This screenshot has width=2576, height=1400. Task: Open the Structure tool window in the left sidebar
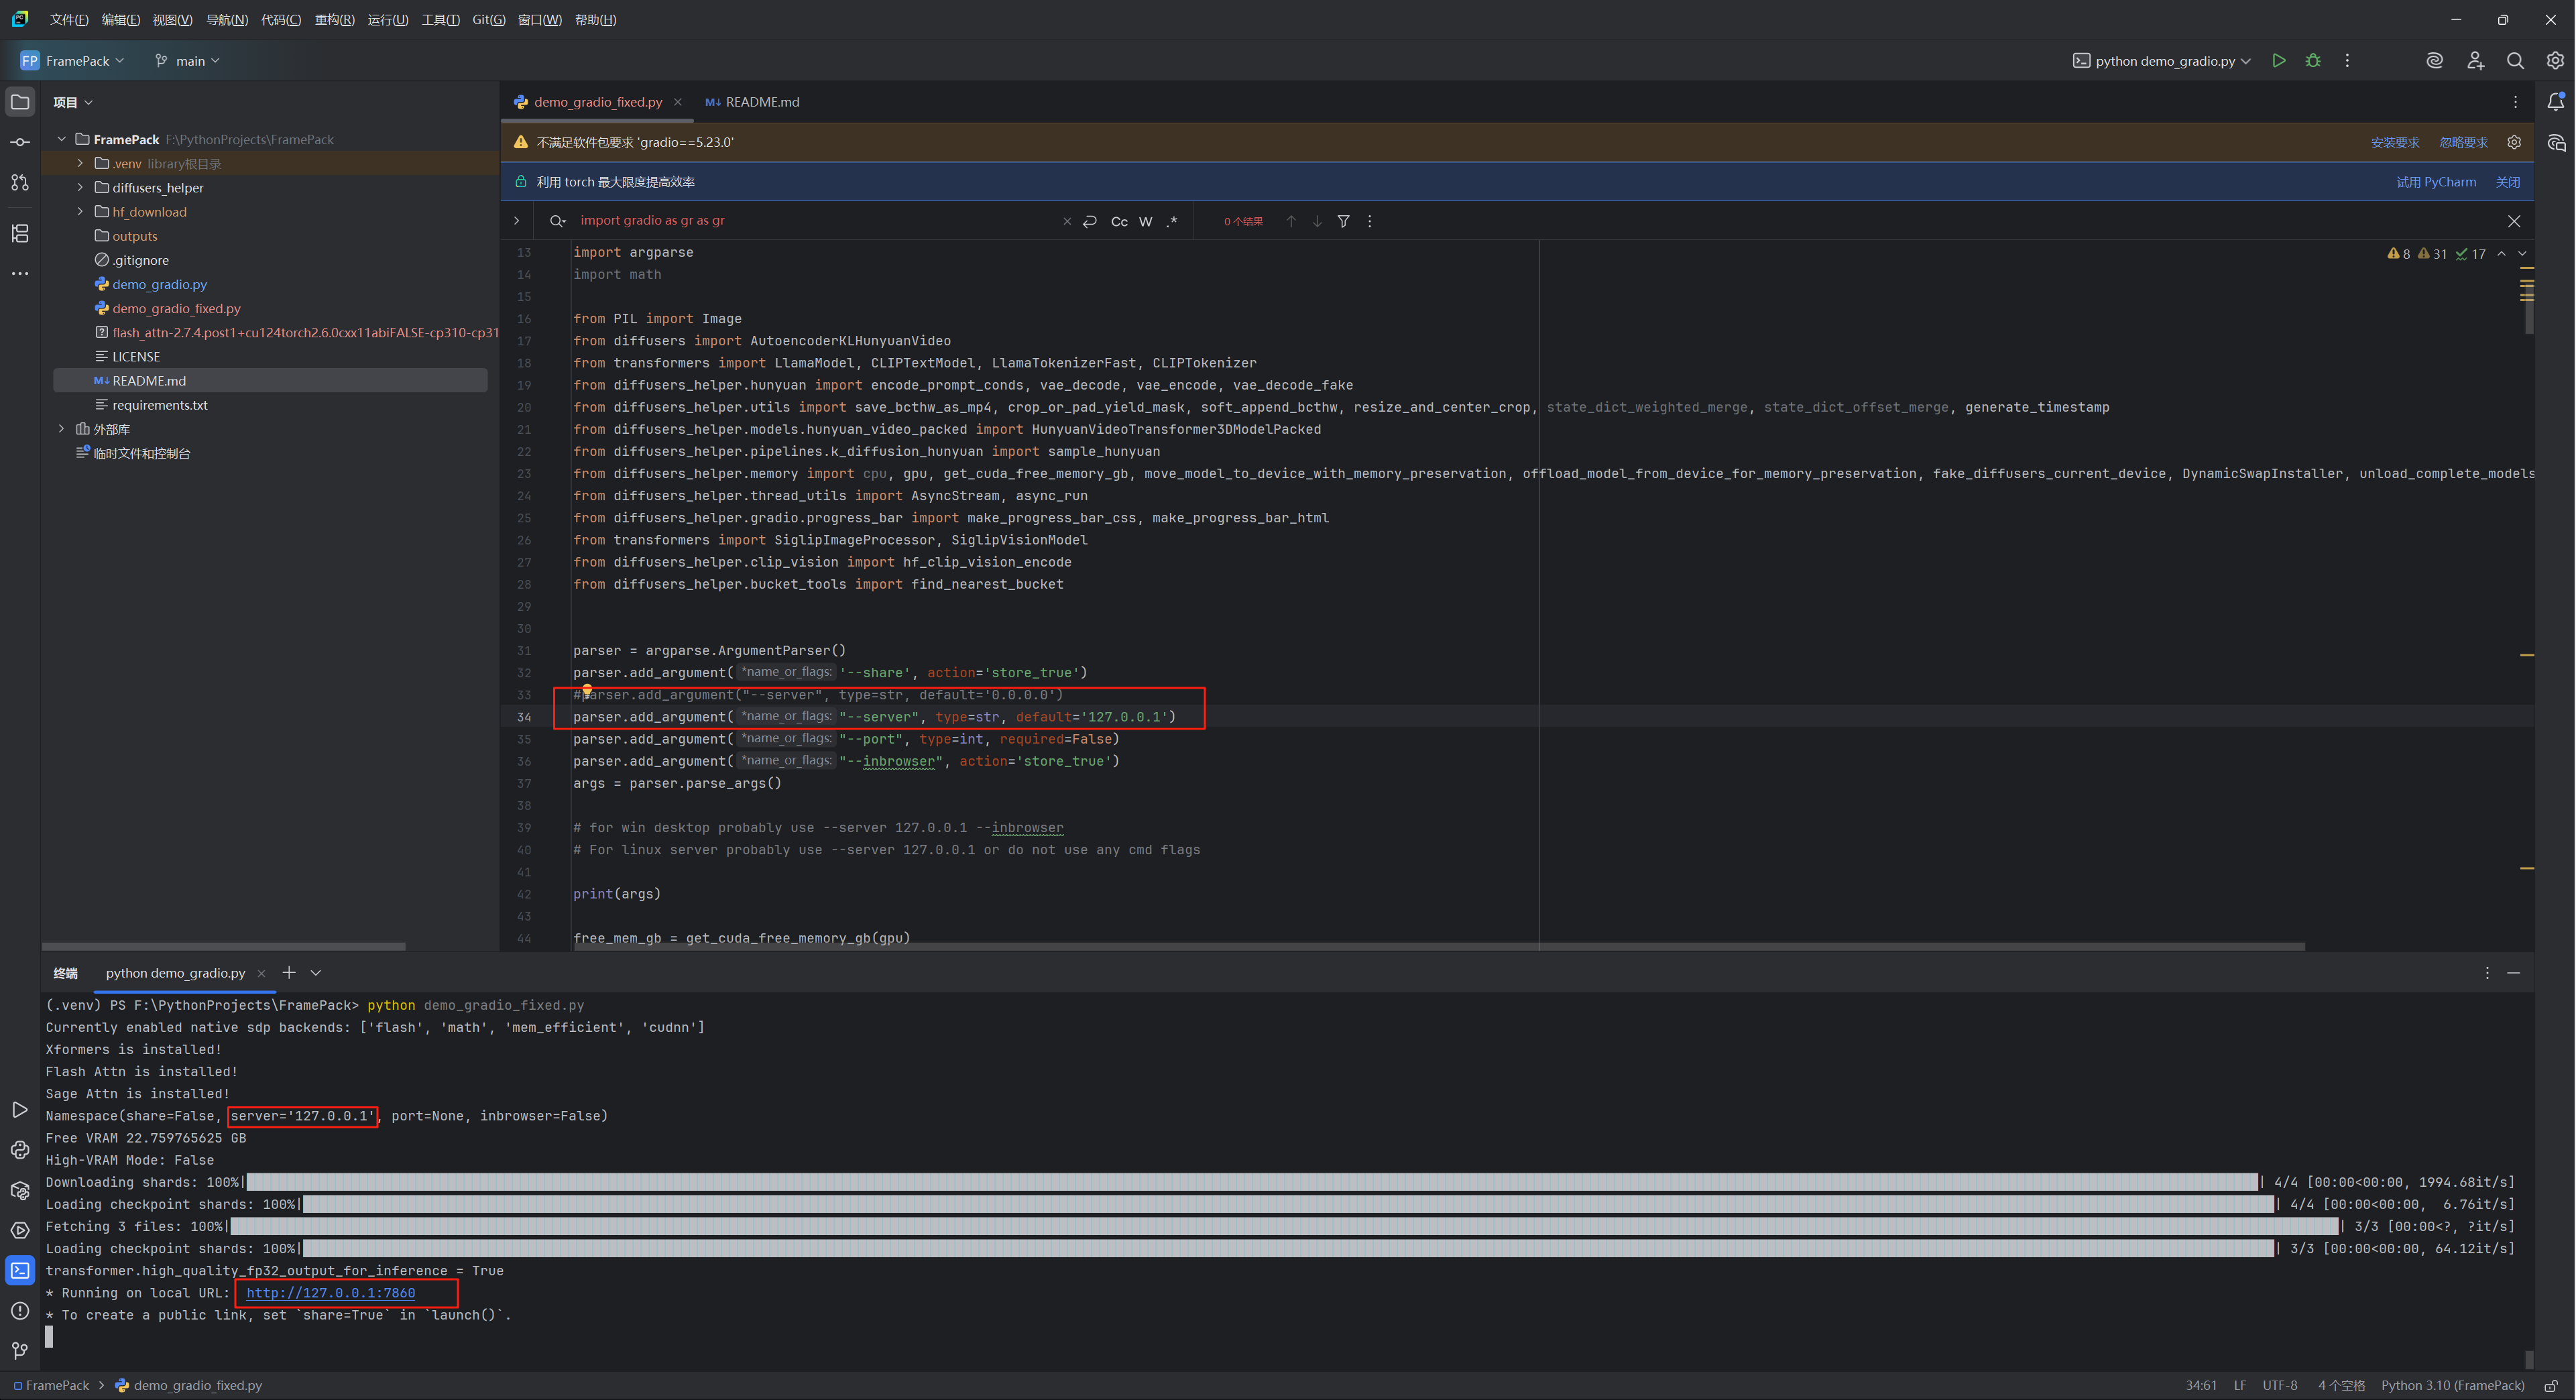pos(20,233)
